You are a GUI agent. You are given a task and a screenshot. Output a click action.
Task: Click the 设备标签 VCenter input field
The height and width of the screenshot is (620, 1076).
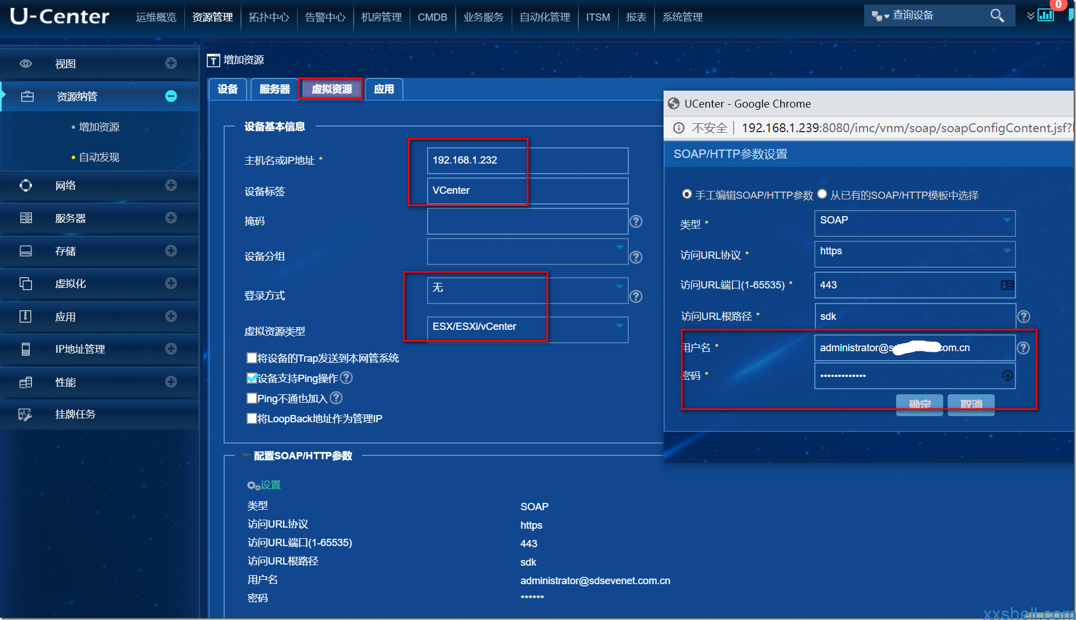[527, 191]
